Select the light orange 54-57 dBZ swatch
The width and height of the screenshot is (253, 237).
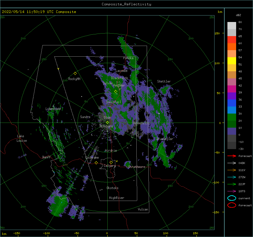tap(232, 54)
